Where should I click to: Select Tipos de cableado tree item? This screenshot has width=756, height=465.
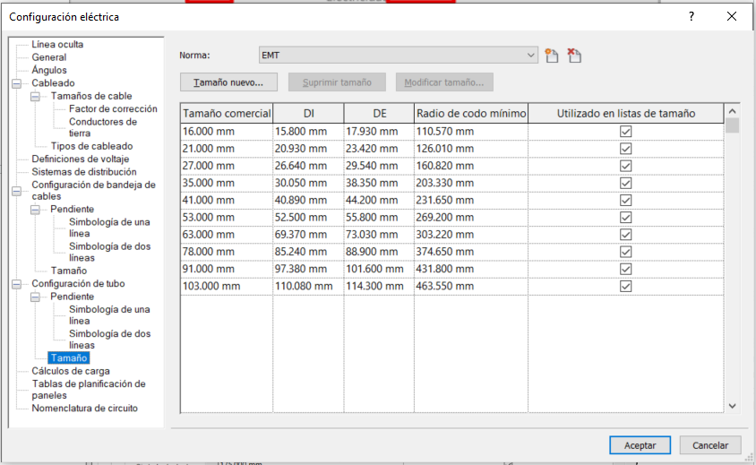point(91,146)
